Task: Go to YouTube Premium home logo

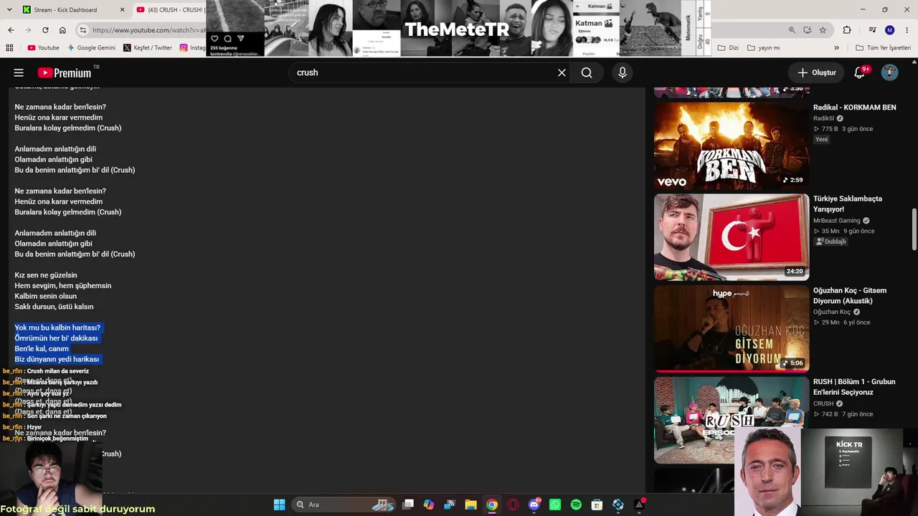Action: coord(65,72)
